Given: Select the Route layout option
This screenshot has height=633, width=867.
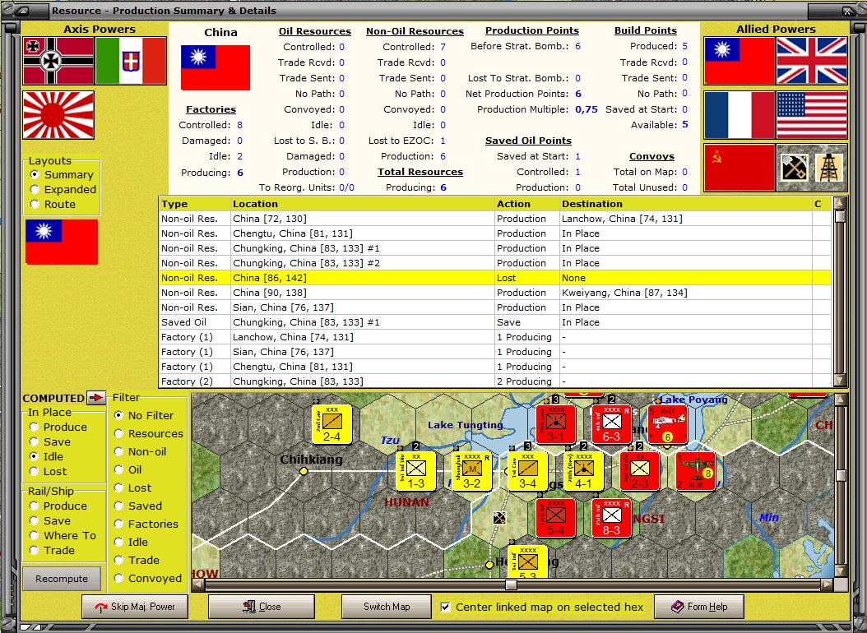Looking at the screenshot, I should click(53, 205).
